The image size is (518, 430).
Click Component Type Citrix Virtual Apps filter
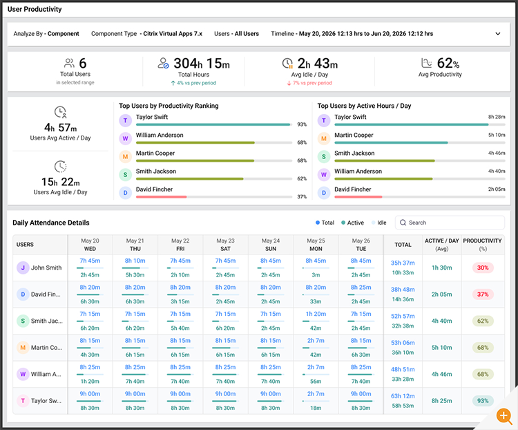pyautogui.click(x=146, y=34)
